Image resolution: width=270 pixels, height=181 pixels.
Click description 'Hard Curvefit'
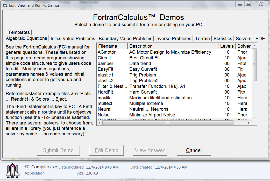click(x=143, y=92)
